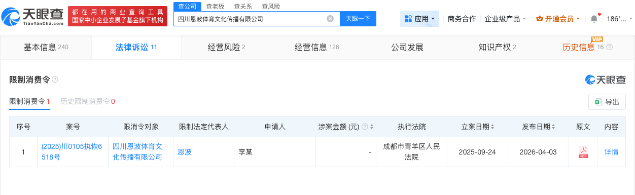Screen dimensions: 635x195
Task: Open the 经营信息 tab
Action: pyautogui.click(x=316, y=48)
